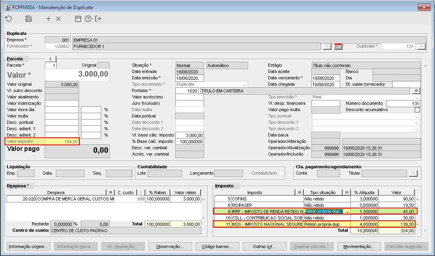The image size is (435, 256).
Task: Click the % Alíquota column header
Action: pyautogui.click(x=364, y=192)
